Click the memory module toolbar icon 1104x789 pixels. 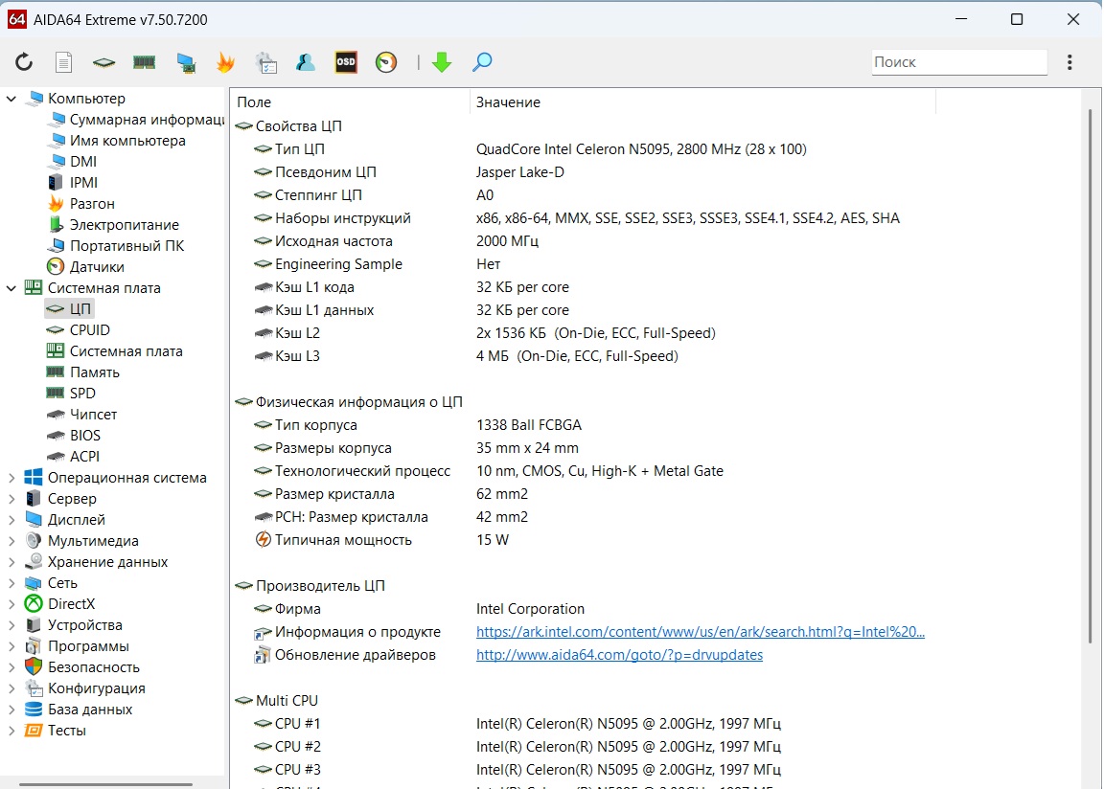[x=144, y=62]
